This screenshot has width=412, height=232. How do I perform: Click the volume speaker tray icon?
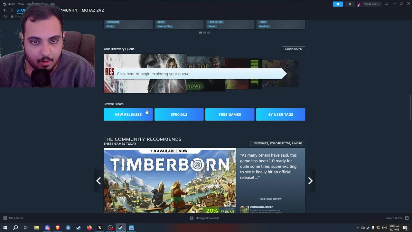pyautogui.click(x=363, y=228)
